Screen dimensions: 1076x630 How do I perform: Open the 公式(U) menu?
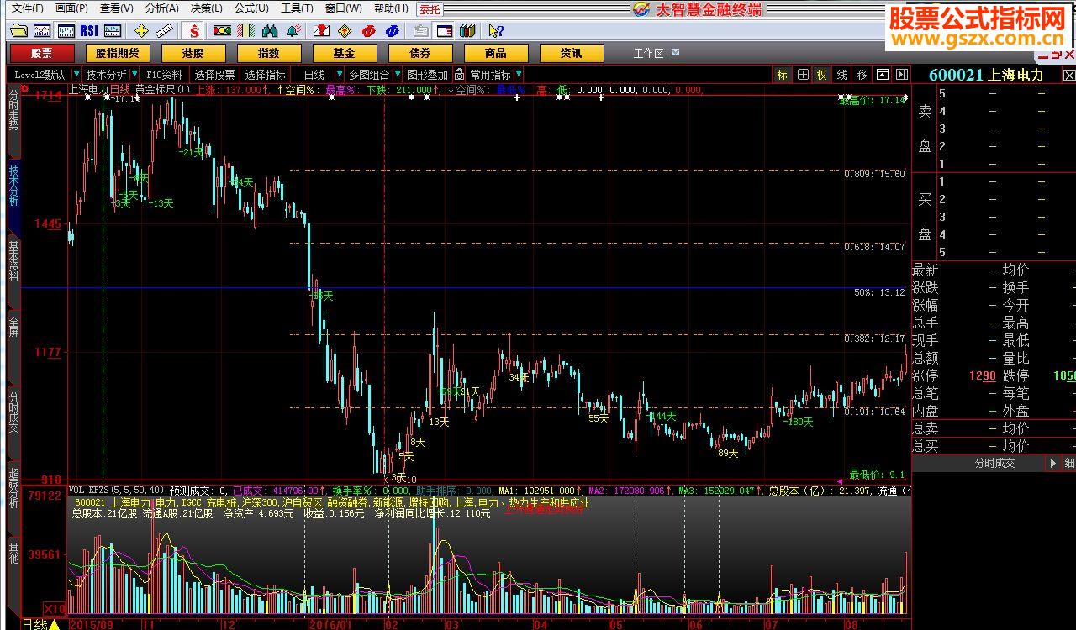click(x=251, y=8)
